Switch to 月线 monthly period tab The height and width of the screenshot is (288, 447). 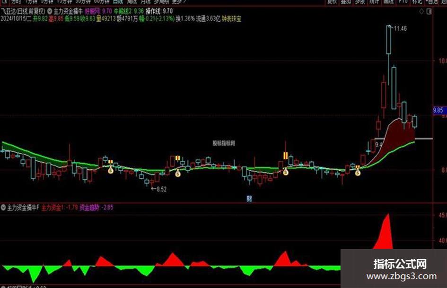(145, 2)
